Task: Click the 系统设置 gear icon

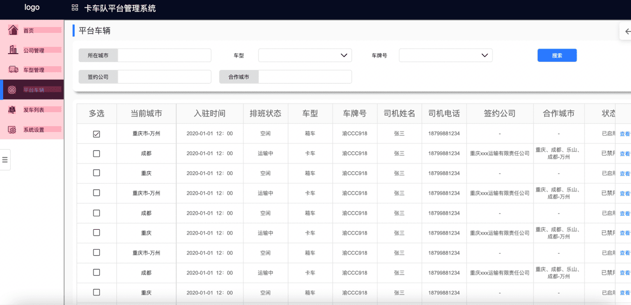Action: tap(13, 130)
